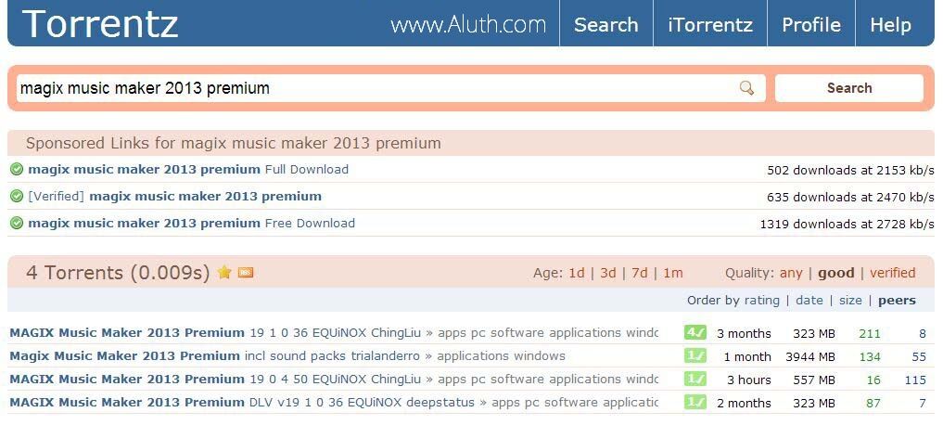Open sponsored Full Download link
The height and width of the screenshot is (425, 943).
click(x=188, y=170)
